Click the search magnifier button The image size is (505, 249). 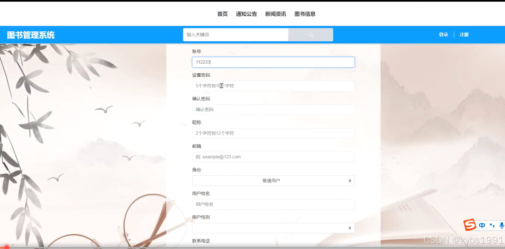310,35
